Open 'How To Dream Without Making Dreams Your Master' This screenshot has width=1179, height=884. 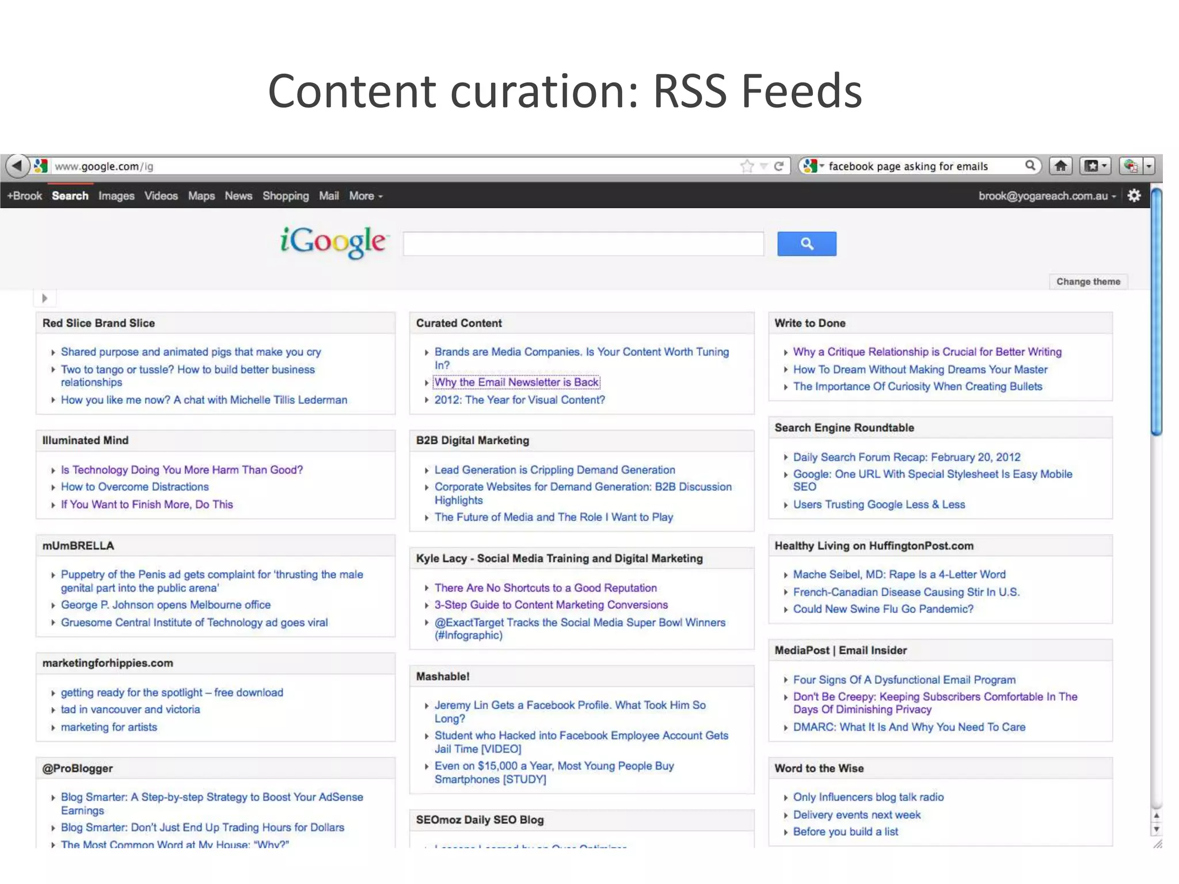(920, 369)
